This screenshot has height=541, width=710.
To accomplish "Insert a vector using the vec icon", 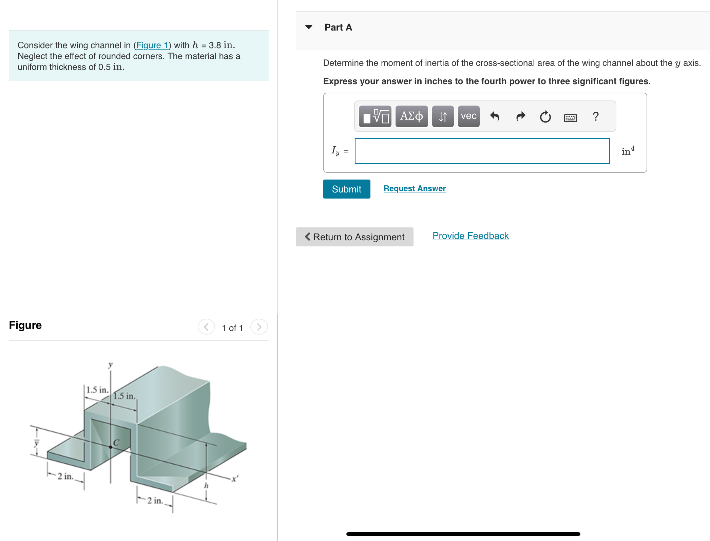I will tap(468, 116).
